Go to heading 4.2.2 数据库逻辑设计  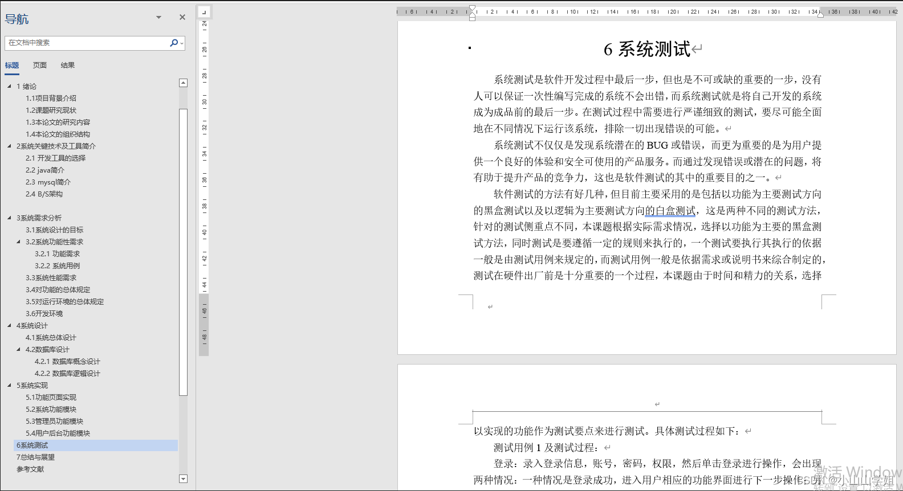click(67, 374)
